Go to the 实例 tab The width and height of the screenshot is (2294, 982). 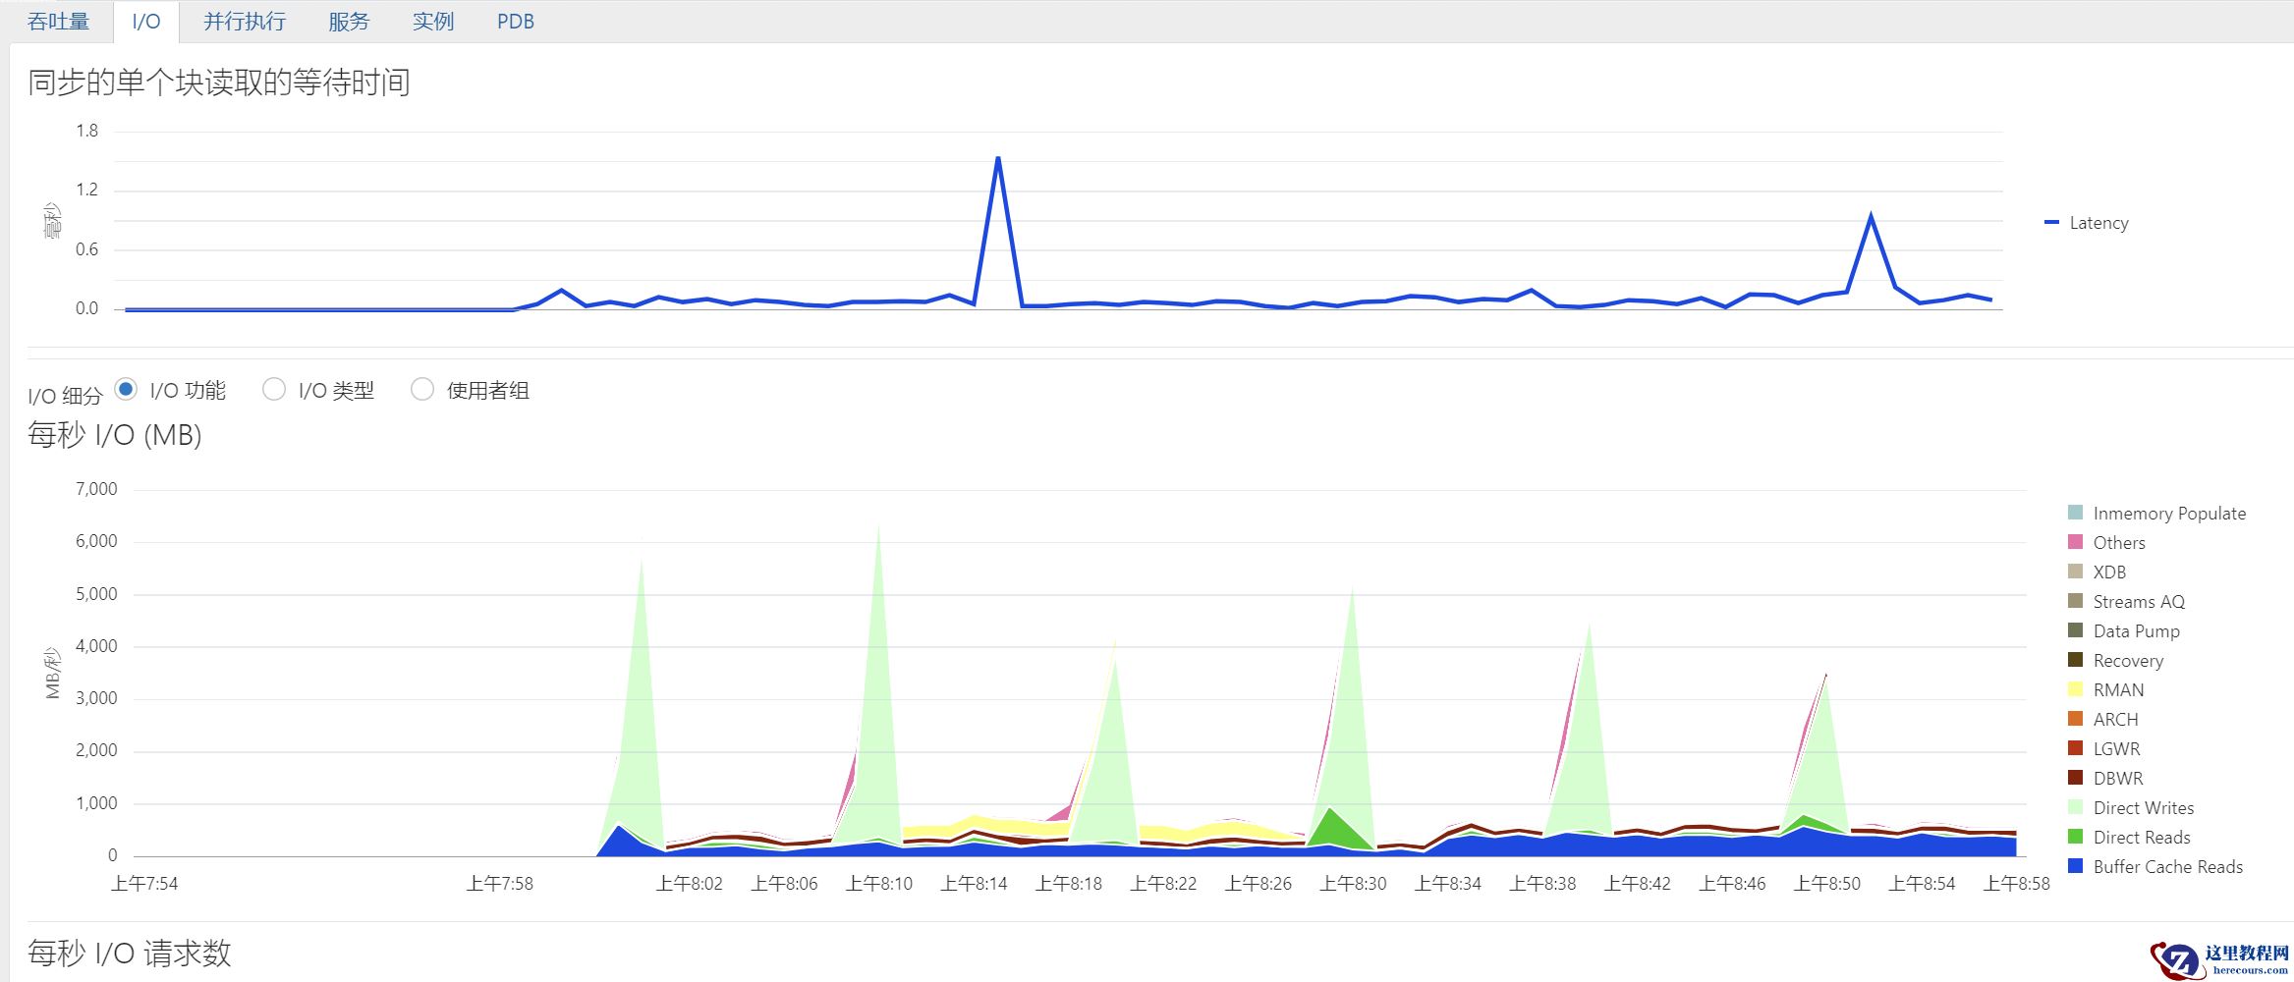tap(432, 22)
